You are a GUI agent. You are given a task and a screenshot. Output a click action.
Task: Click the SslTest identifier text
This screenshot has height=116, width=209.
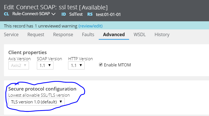[x=76, y=14]
